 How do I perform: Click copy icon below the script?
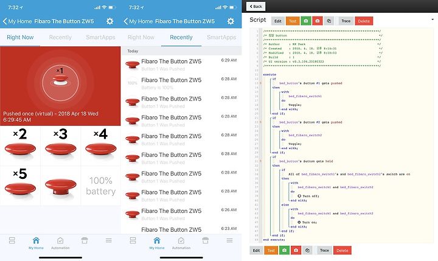[x=308, y=251]
